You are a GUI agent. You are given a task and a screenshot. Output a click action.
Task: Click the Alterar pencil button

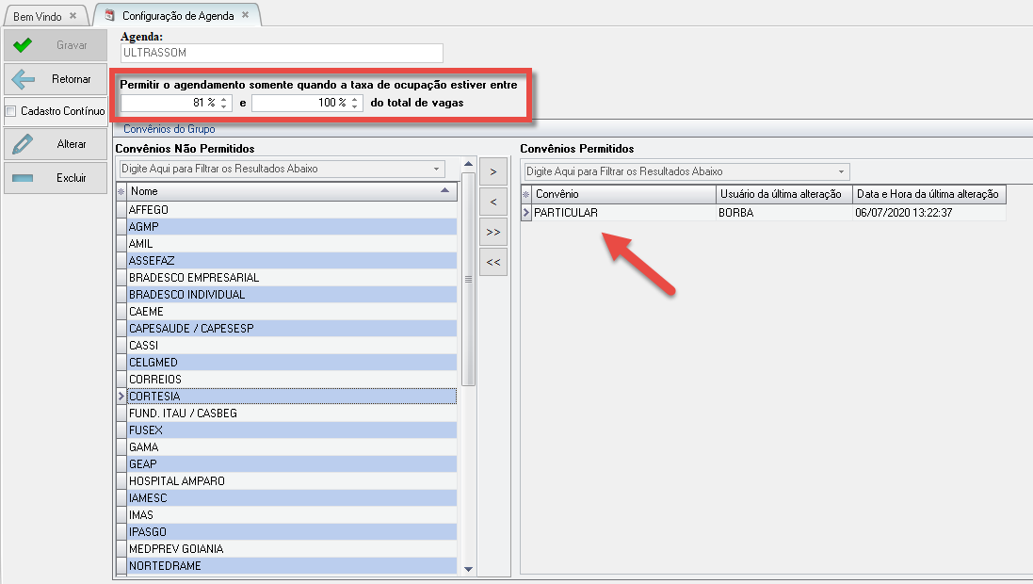(55, 144)
